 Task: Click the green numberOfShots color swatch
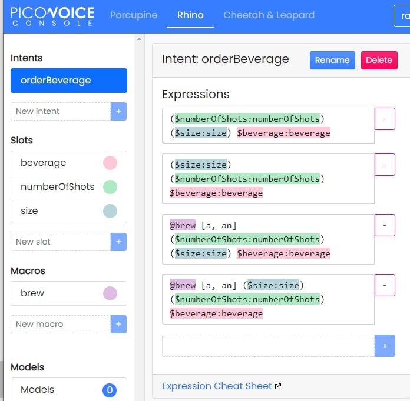pos(110,187)
